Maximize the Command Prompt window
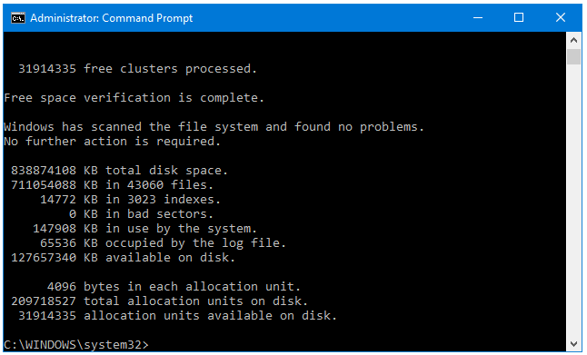Screen dimensions: 587x355 [x=519, y=17]
